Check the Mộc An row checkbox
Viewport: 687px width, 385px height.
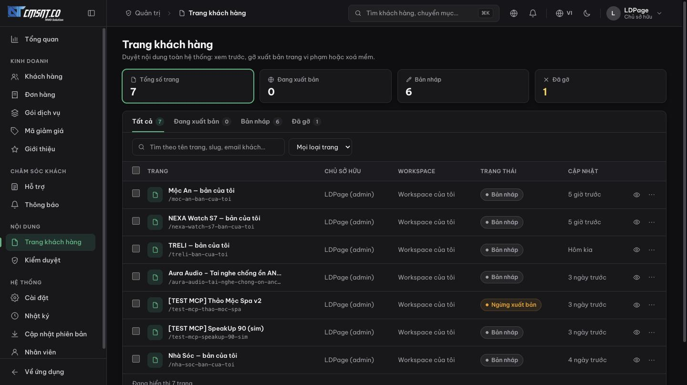(136, 193)
